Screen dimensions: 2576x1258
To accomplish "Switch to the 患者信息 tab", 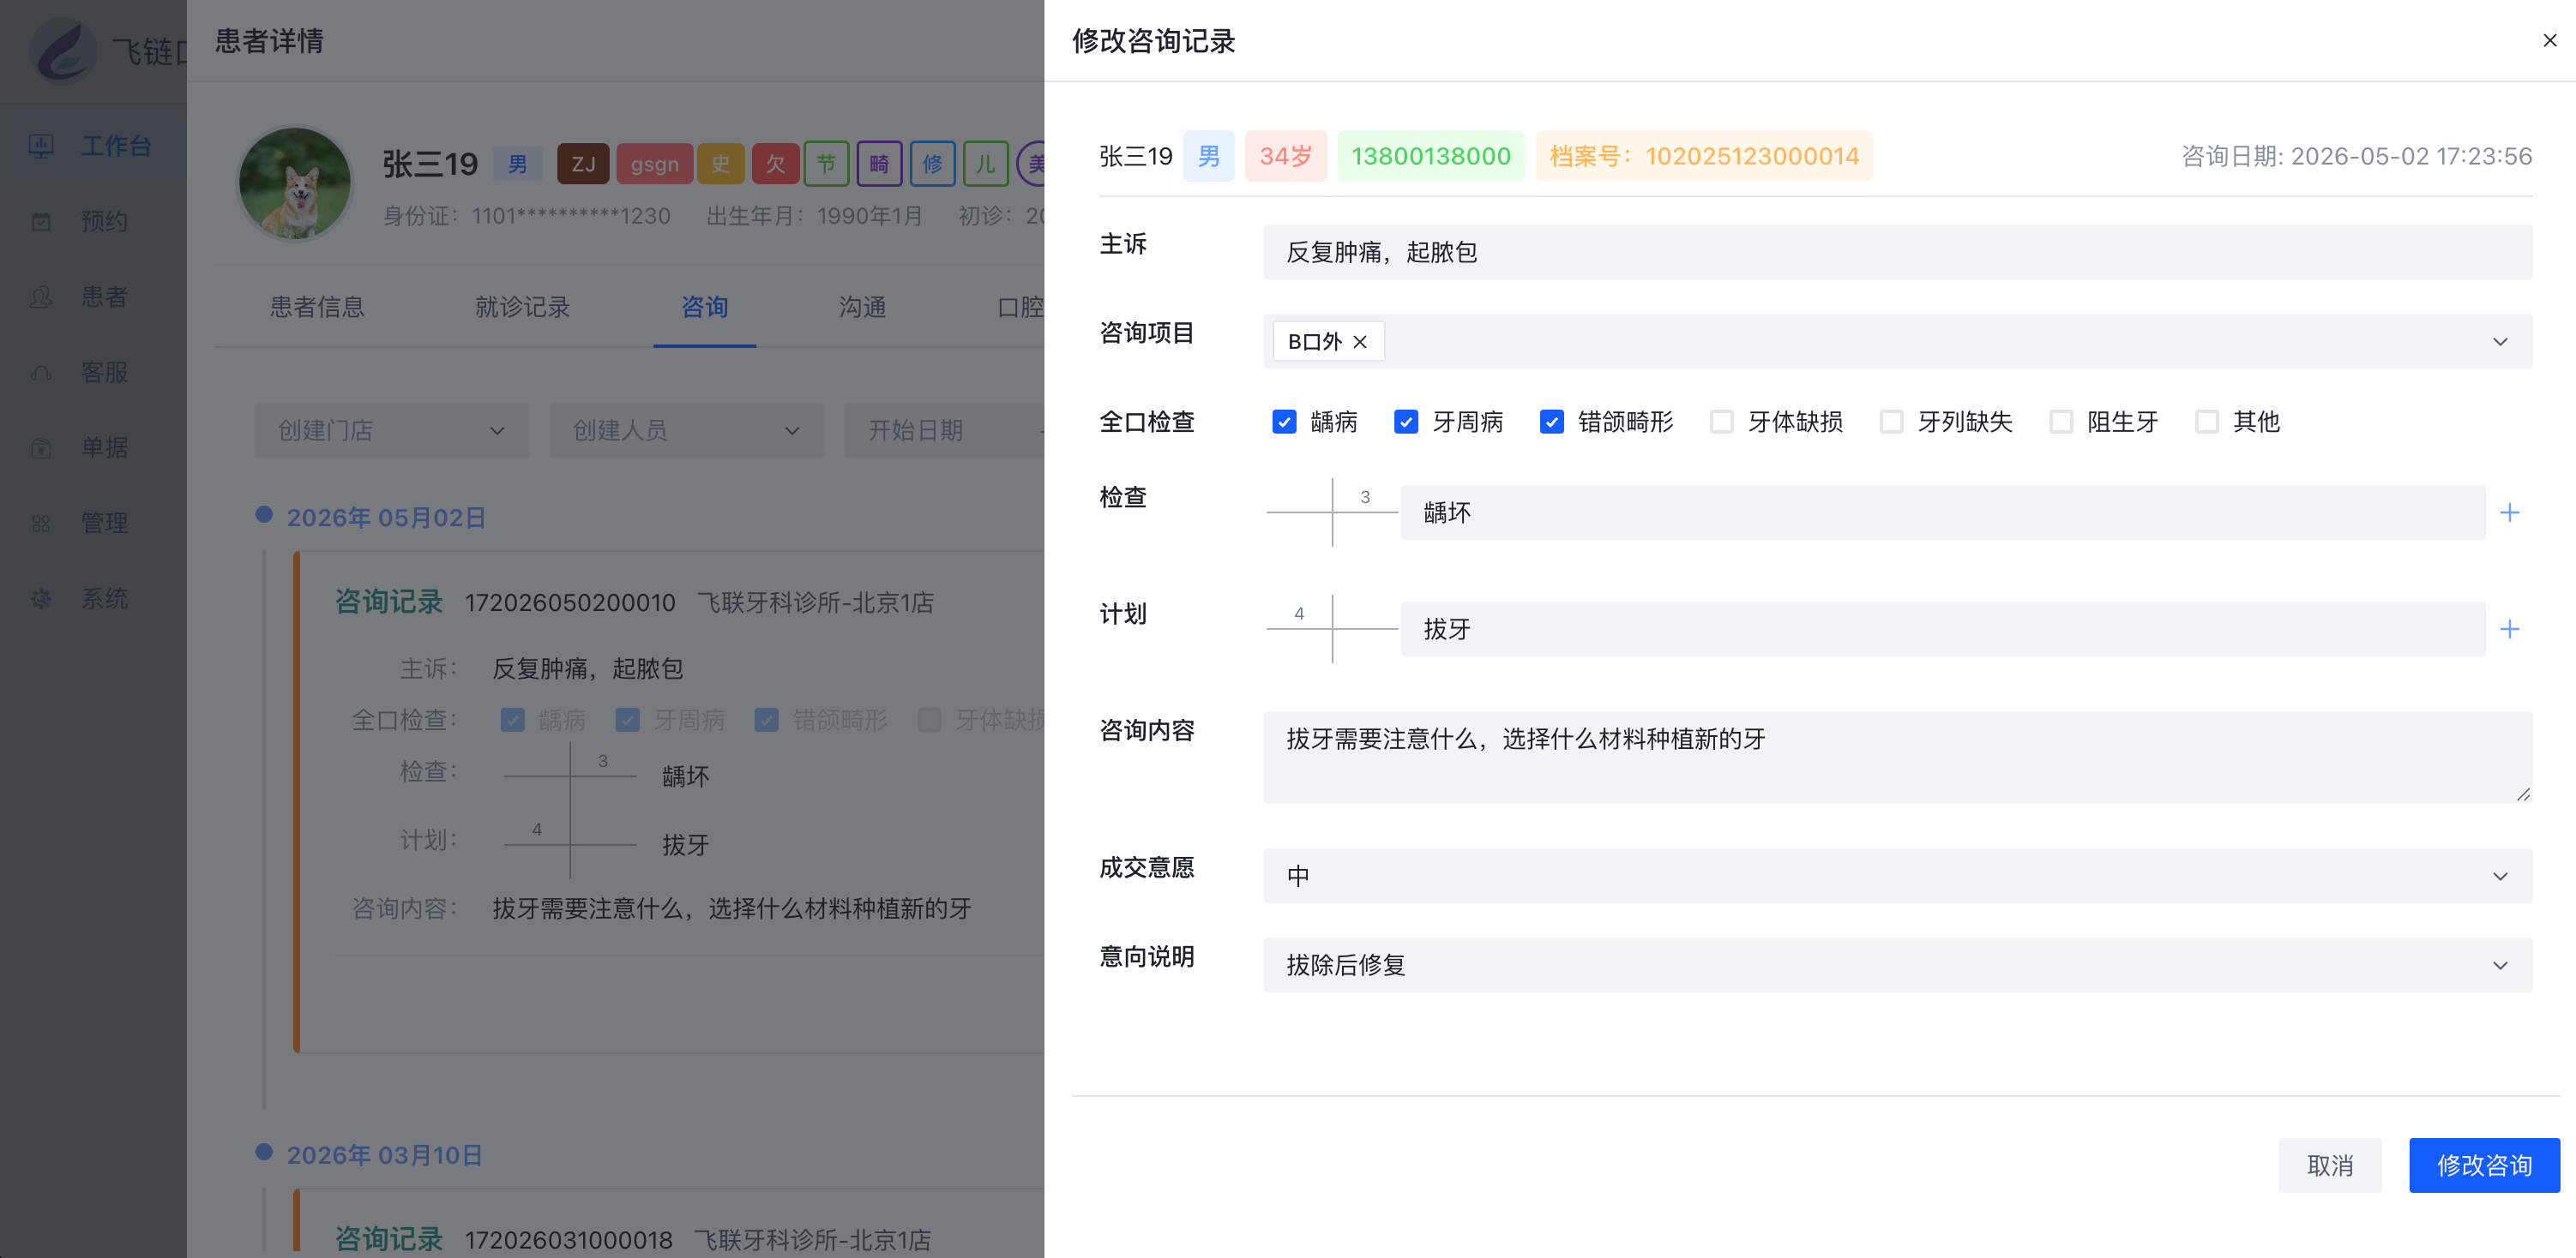I will pyautogui.click(x=317, y=307).
